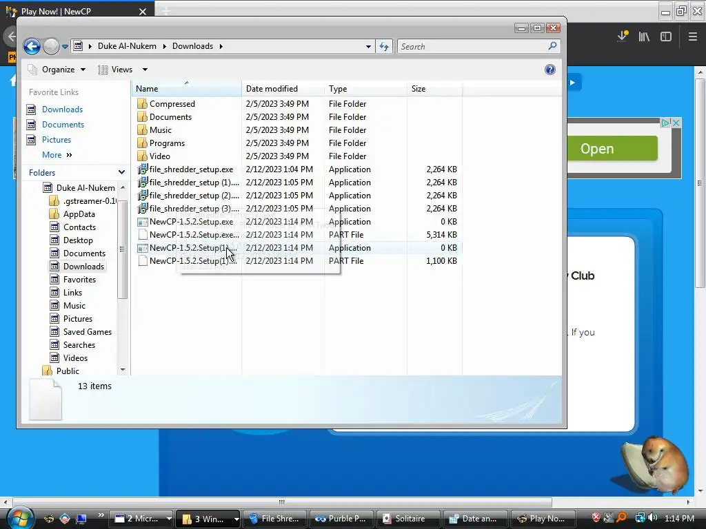706x529 pixels.
Task: Open the Firefox Library icon
Action: click(644, 37)
